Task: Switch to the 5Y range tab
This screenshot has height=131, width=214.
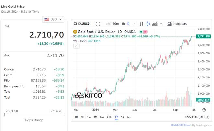Action: coord(122,117)
